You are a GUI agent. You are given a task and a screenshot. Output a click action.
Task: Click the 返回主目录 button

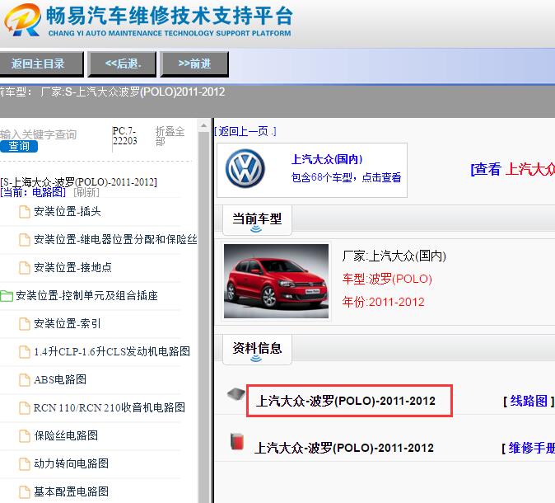click(x=41, y=64)
